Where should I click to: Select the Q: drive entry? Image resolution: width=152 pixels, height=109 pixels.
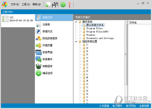(x=87, y=91)
